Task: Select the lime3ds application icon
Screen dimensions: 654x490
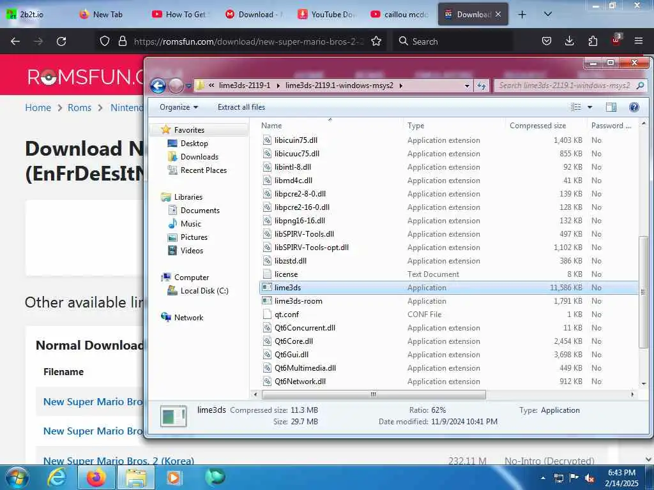Action: (x=267, y=288)
